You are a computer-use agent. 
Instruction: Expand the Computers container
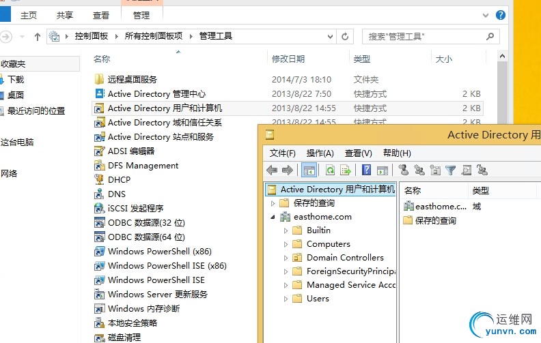point(286,244)
